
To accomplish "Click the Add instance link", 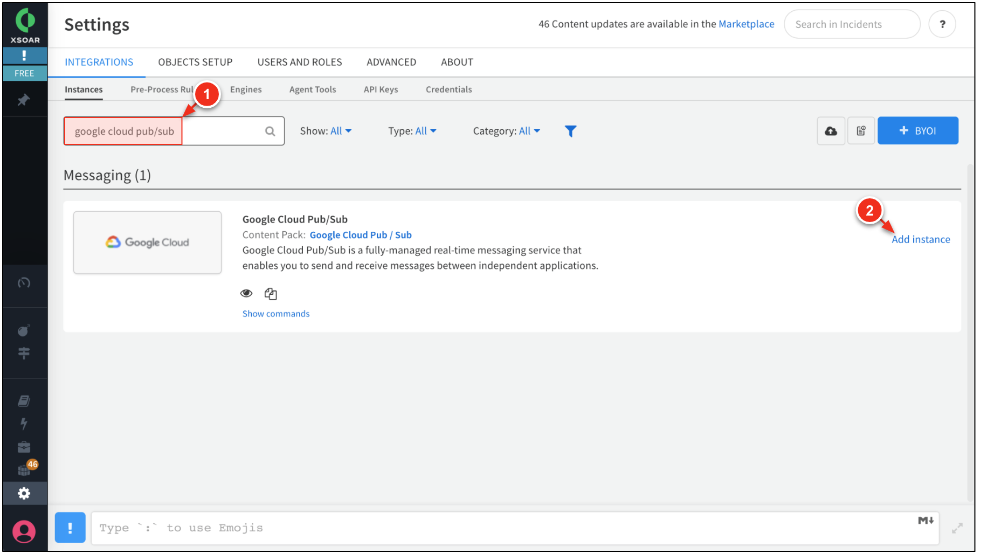I will coord(921,239).
